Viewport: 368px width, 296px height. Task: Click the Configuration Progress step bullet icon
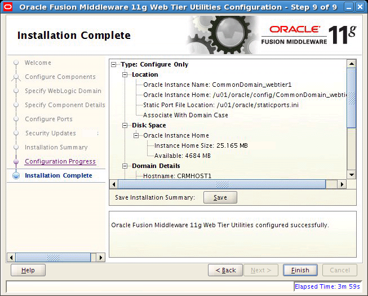(16, 161)
